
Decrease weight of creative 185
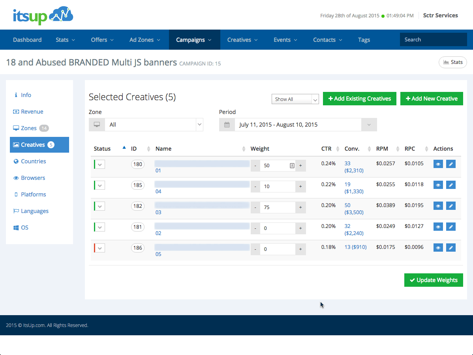click(x=255, y=187)
